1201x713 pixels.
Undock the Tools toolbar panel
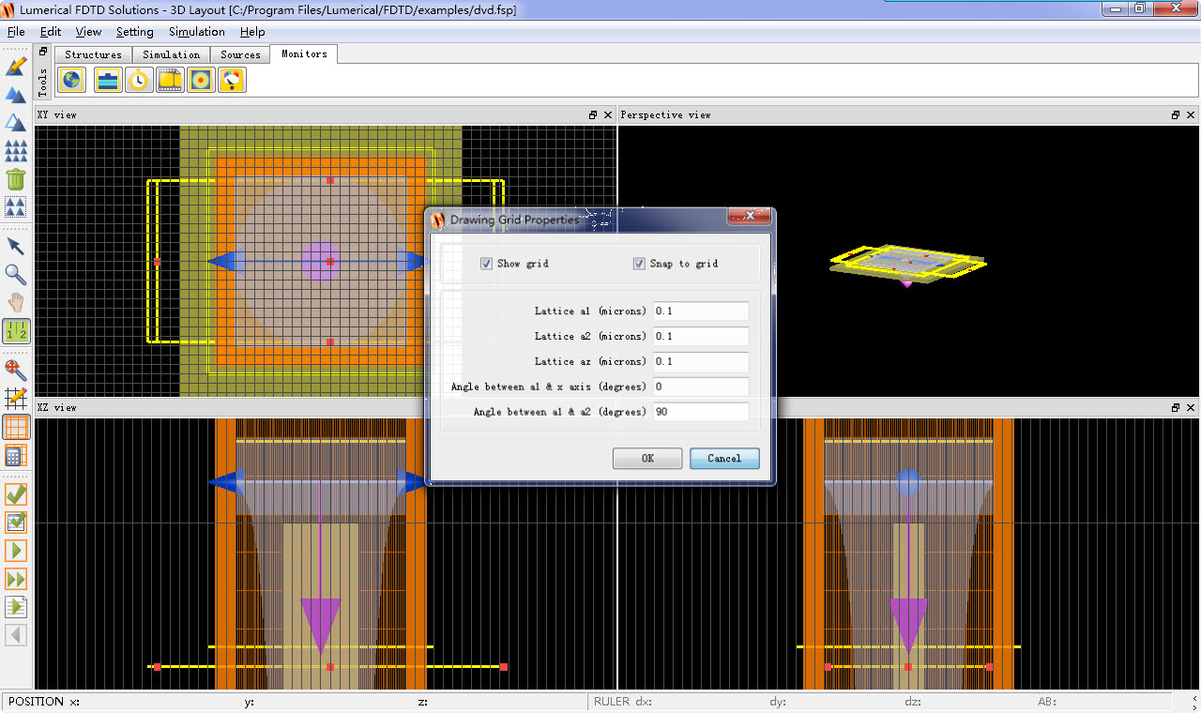click(43, 53)
